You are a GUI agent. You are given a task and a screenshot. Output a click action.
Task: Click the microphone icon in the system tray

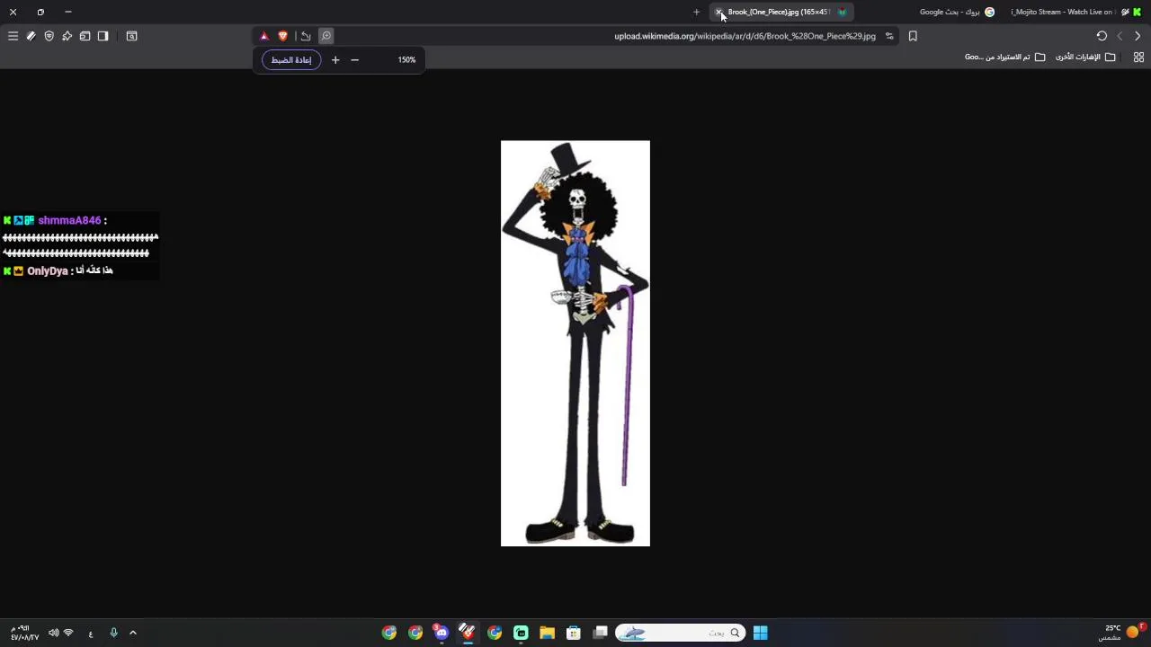tap(113, 633)
